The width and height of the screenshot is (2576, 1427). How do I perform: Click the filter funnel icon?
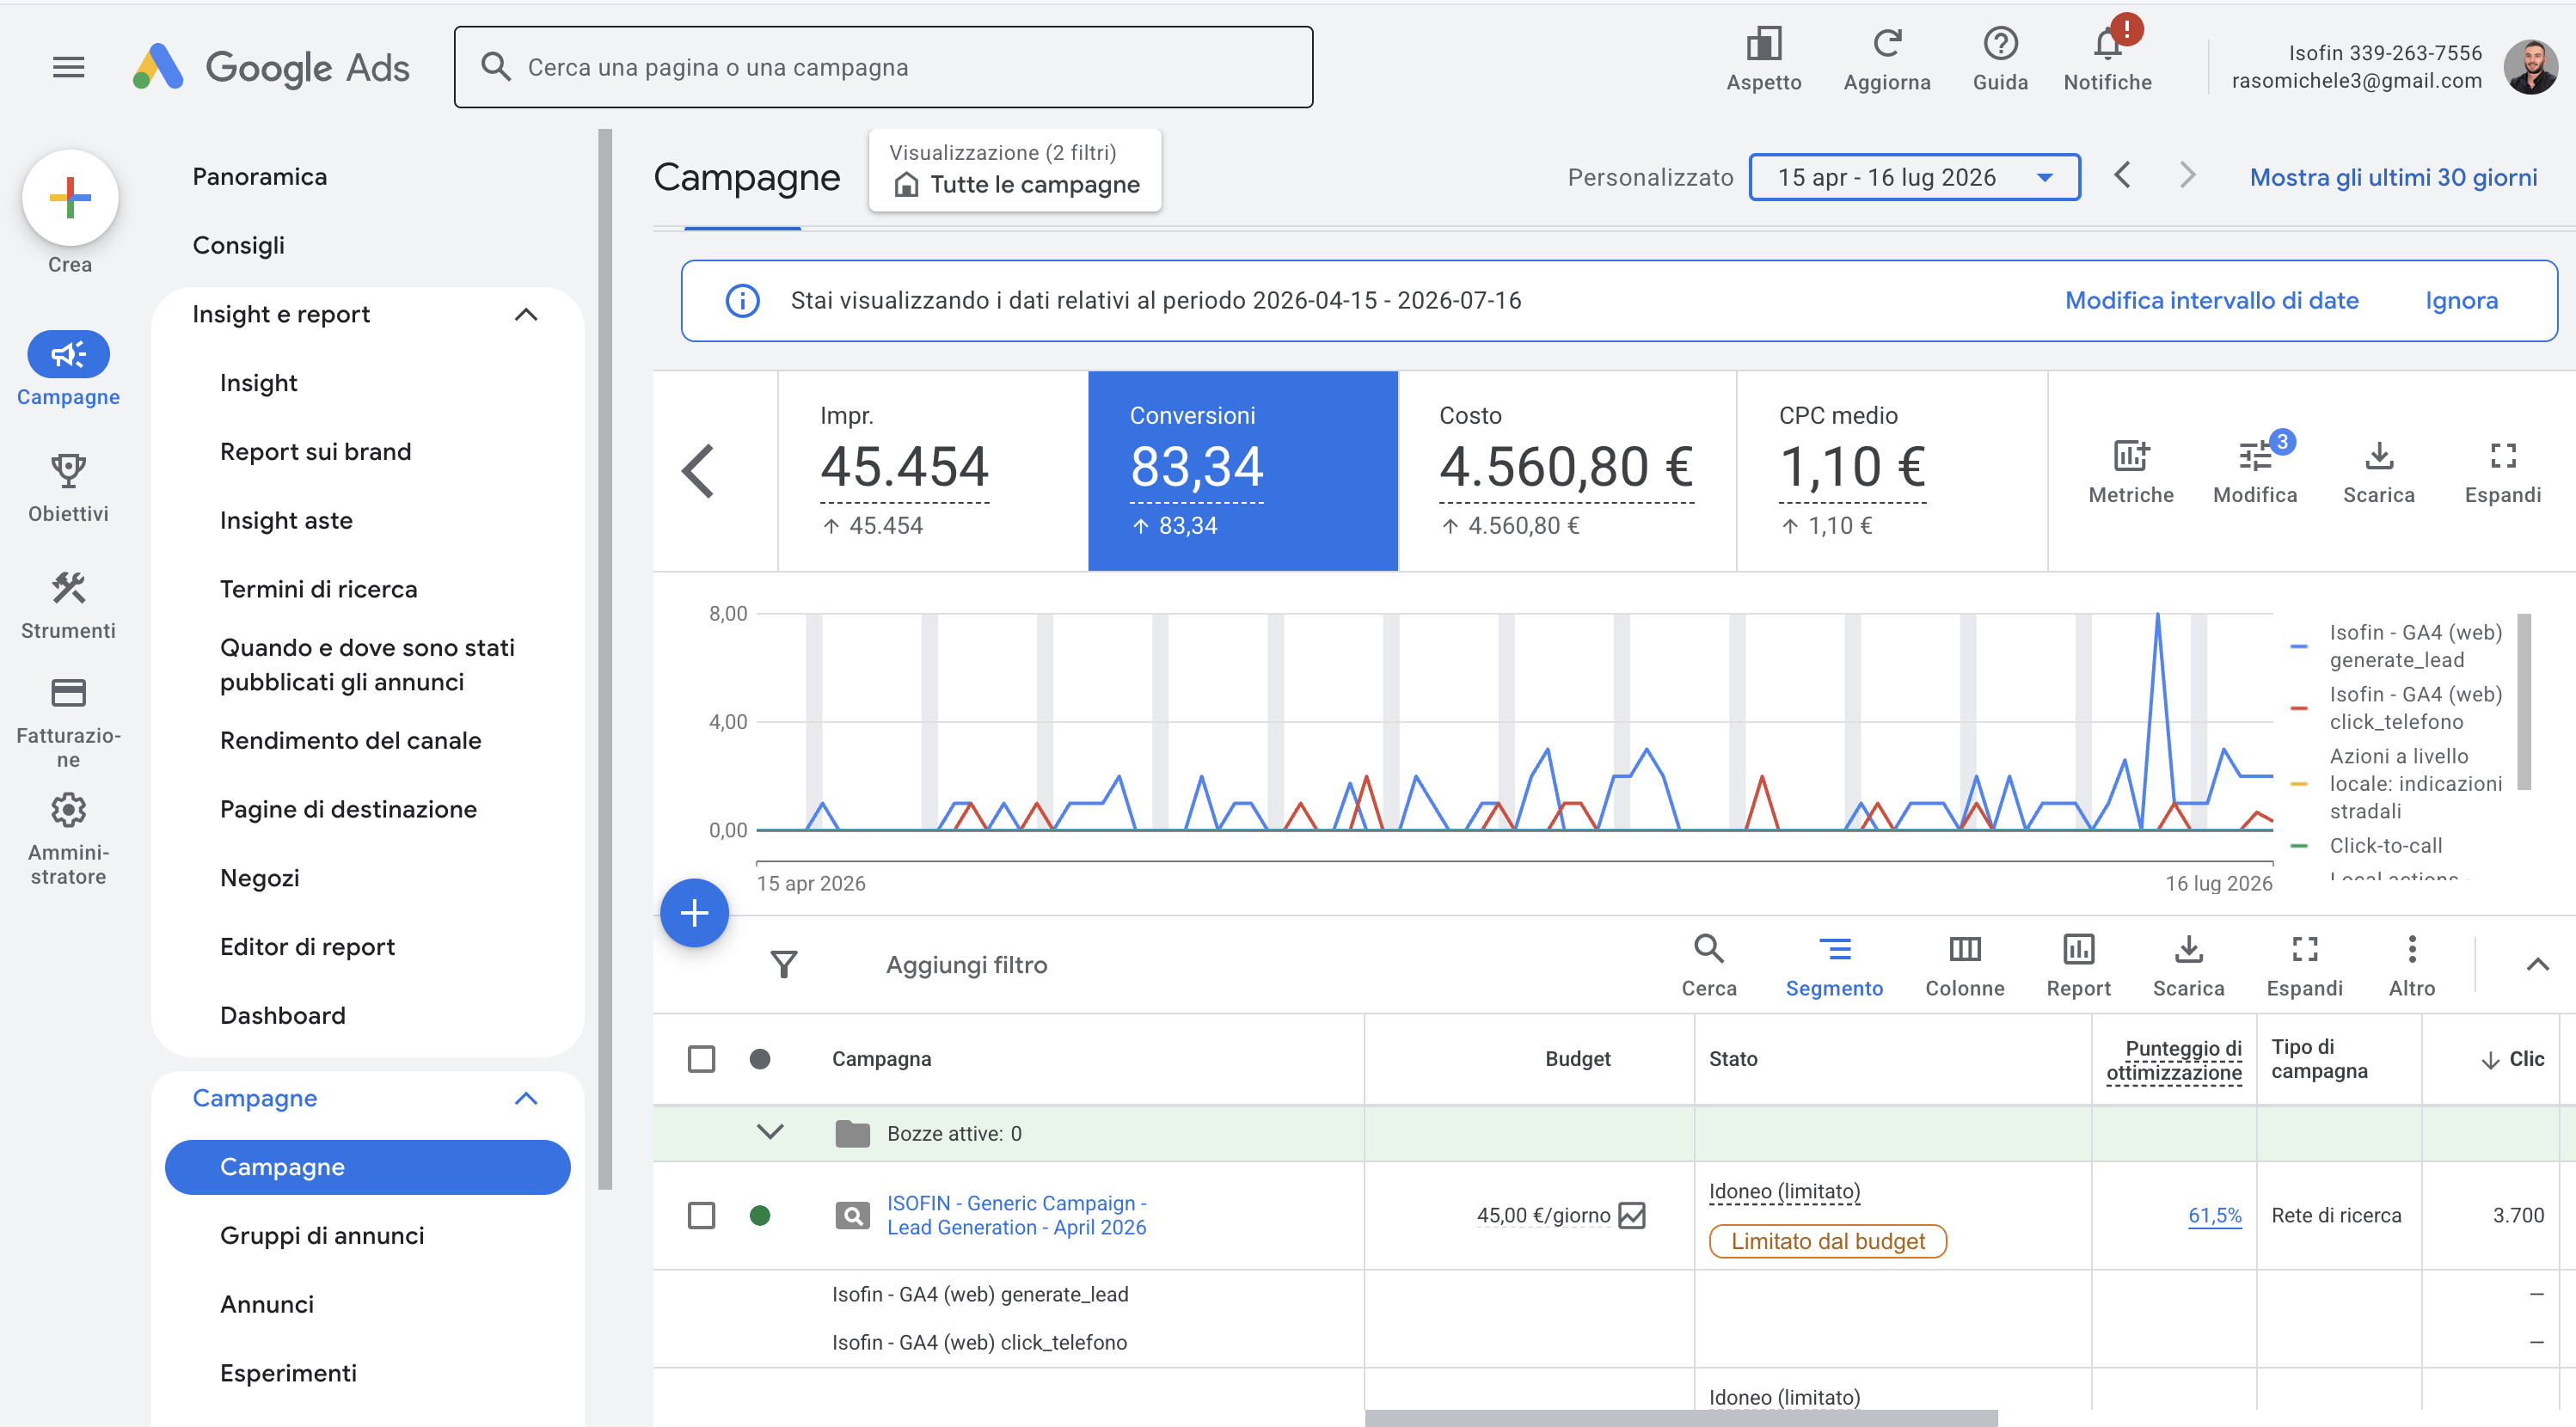coord(784,964)
